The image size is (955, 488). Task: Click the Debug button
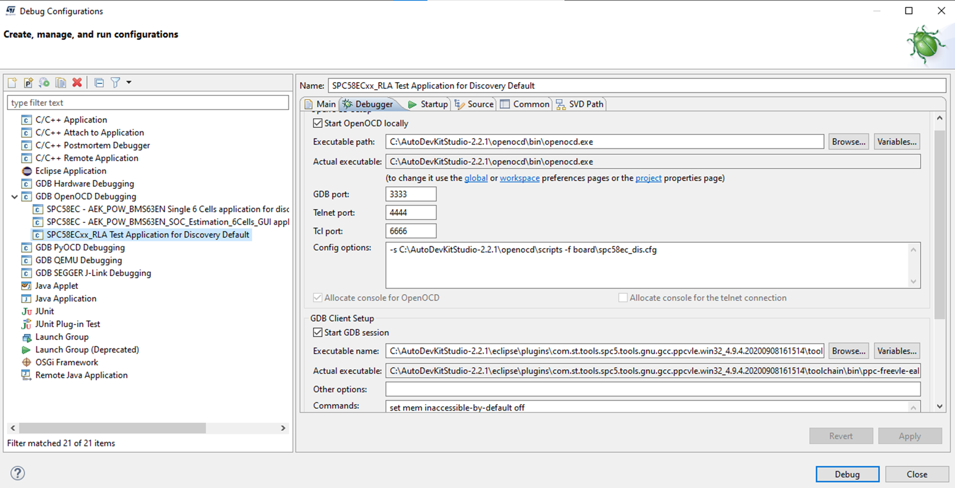click(847, 474)
